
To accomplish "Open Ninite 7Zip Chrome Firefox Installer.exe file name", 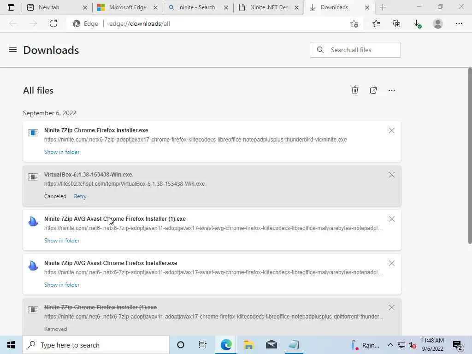I will click(x=96, y=130).
